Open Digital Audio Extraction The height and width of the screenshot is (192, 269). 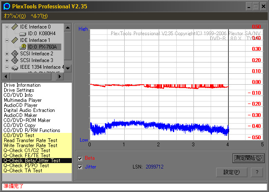click(37, 110)
